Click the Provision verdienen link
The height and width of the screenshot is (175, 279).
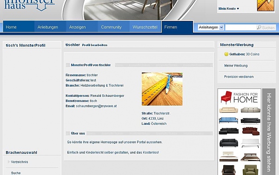[239, 77]
